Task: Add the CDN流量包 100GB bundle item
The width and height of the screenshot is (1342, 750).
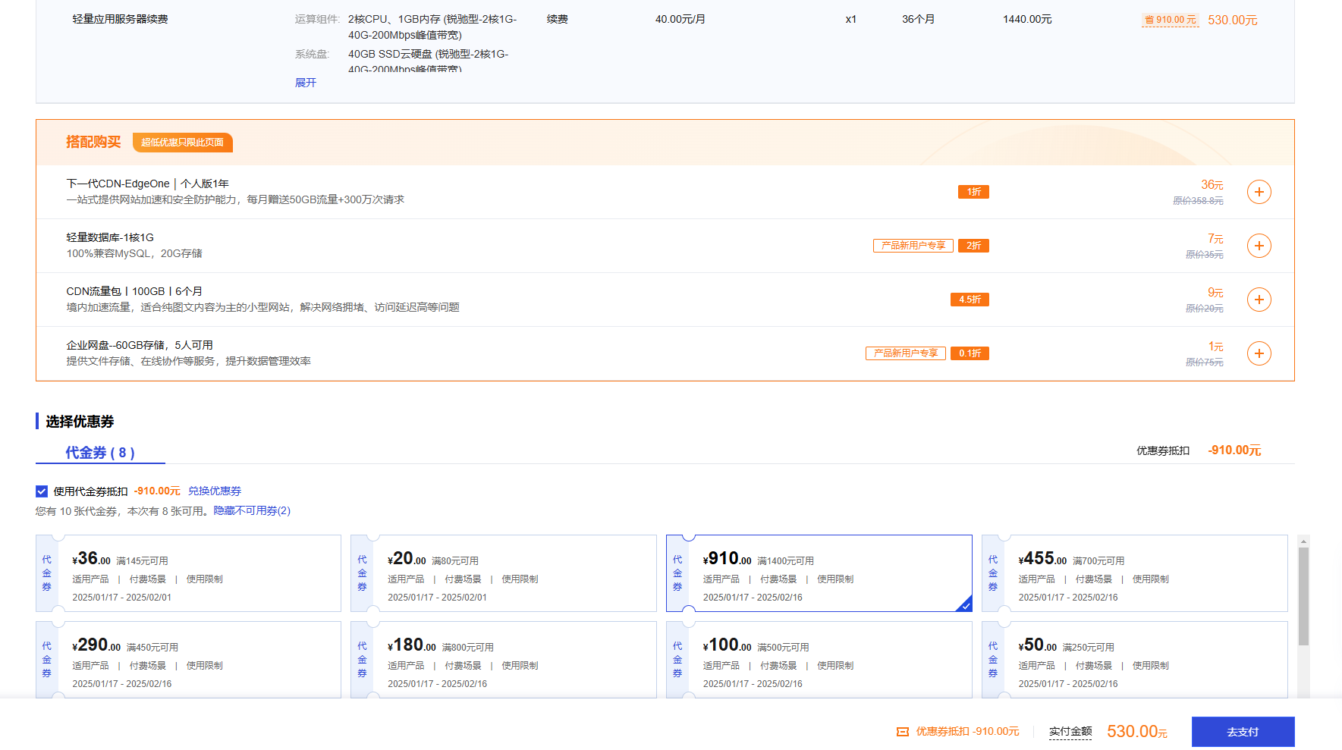Action: pyautogui.click(x=1259, y=300)
